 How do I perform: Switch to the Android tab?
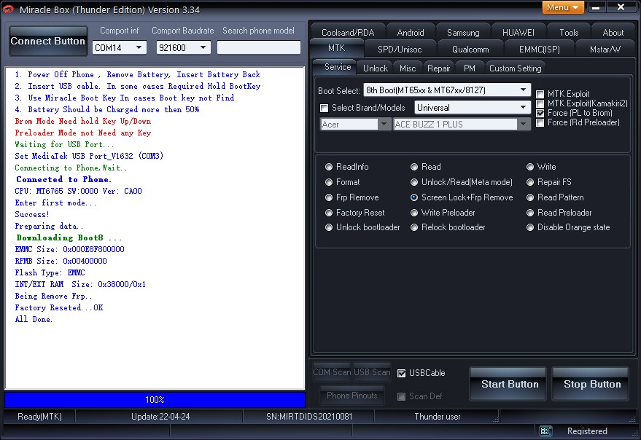tap(411, 32)
